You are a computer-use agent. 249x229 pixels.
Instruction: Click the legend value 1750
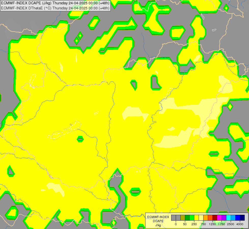click(222, 224)
